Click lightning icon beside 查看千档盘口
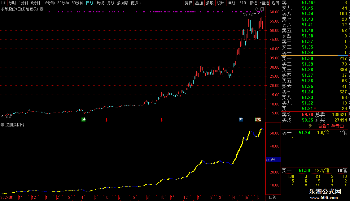Image resolution: width=350 pixels, height=201 pixels. (310, 126)
